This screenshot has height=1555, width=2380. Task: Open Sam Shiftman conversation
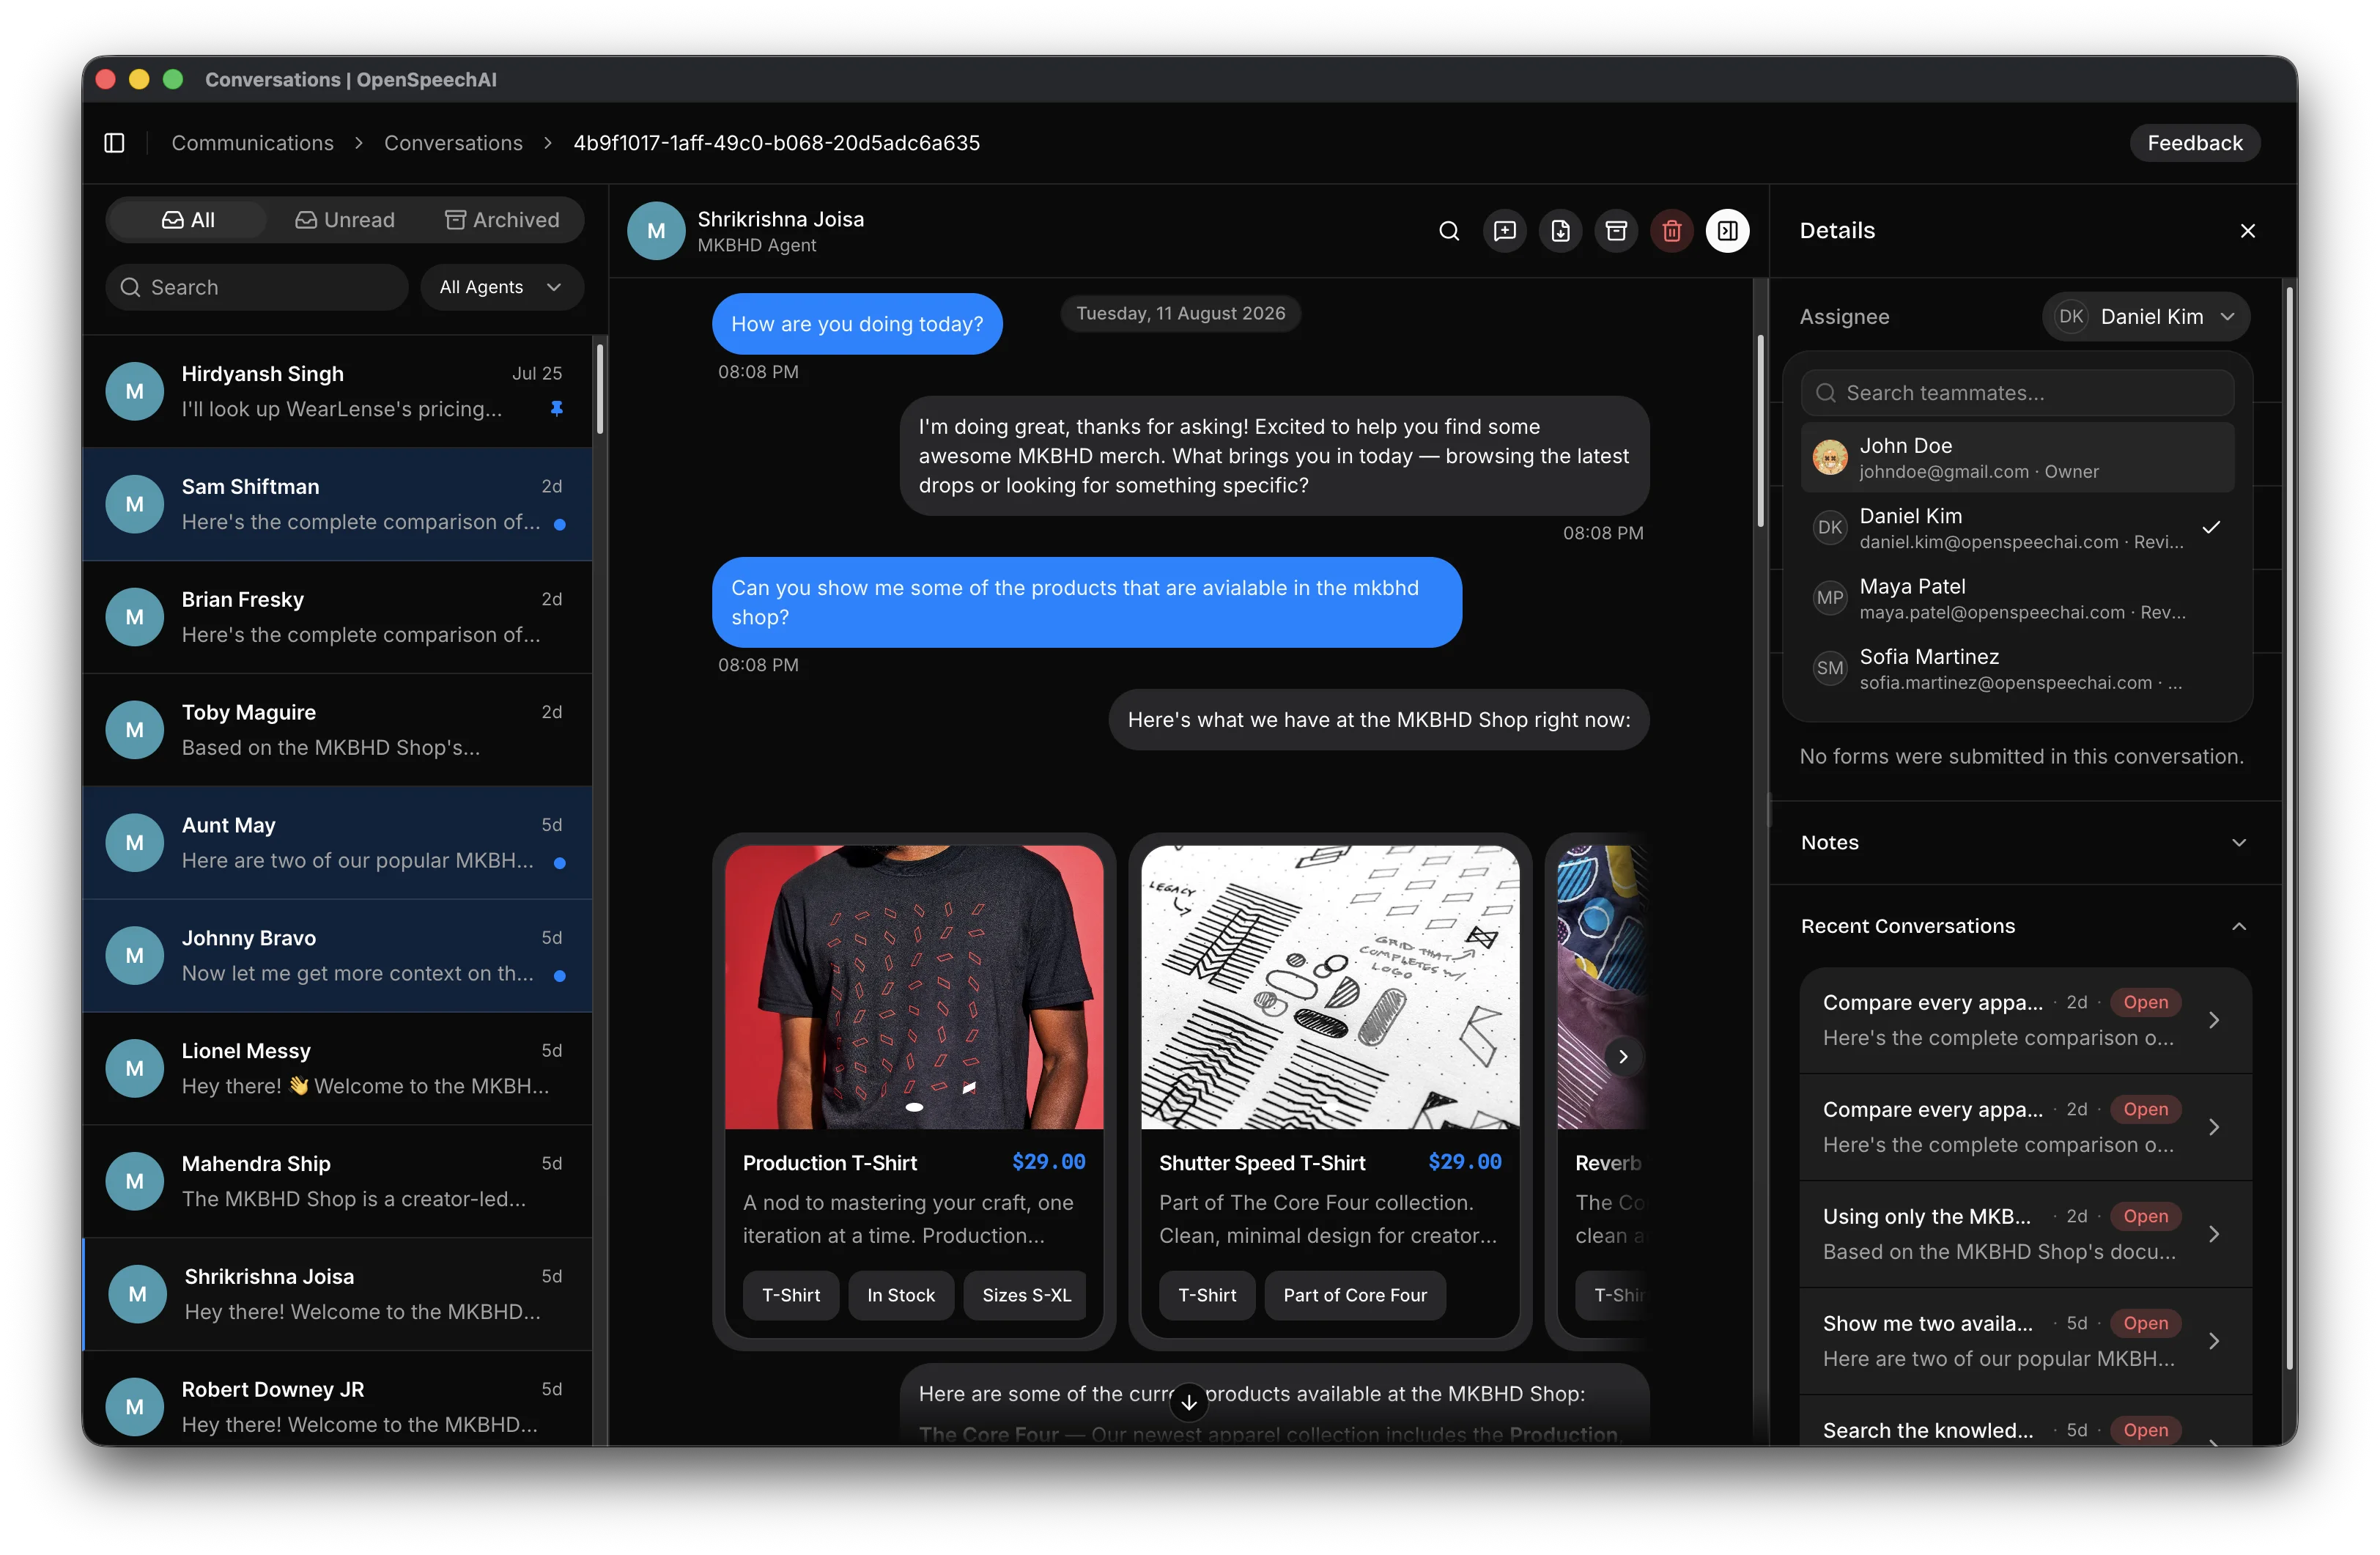pyautogui.click(x=338, y=504)
